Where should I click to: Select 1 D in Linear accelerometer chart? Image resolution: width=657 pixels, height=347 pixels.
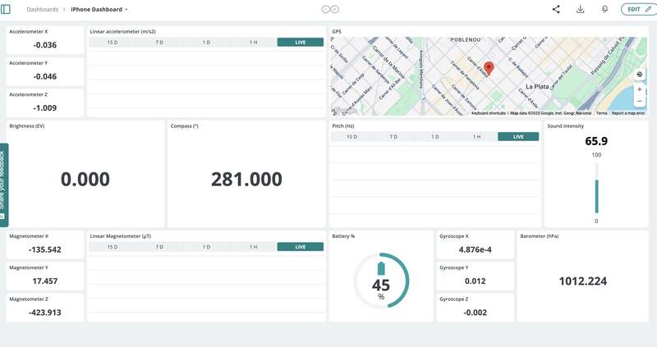click(206, 43)
